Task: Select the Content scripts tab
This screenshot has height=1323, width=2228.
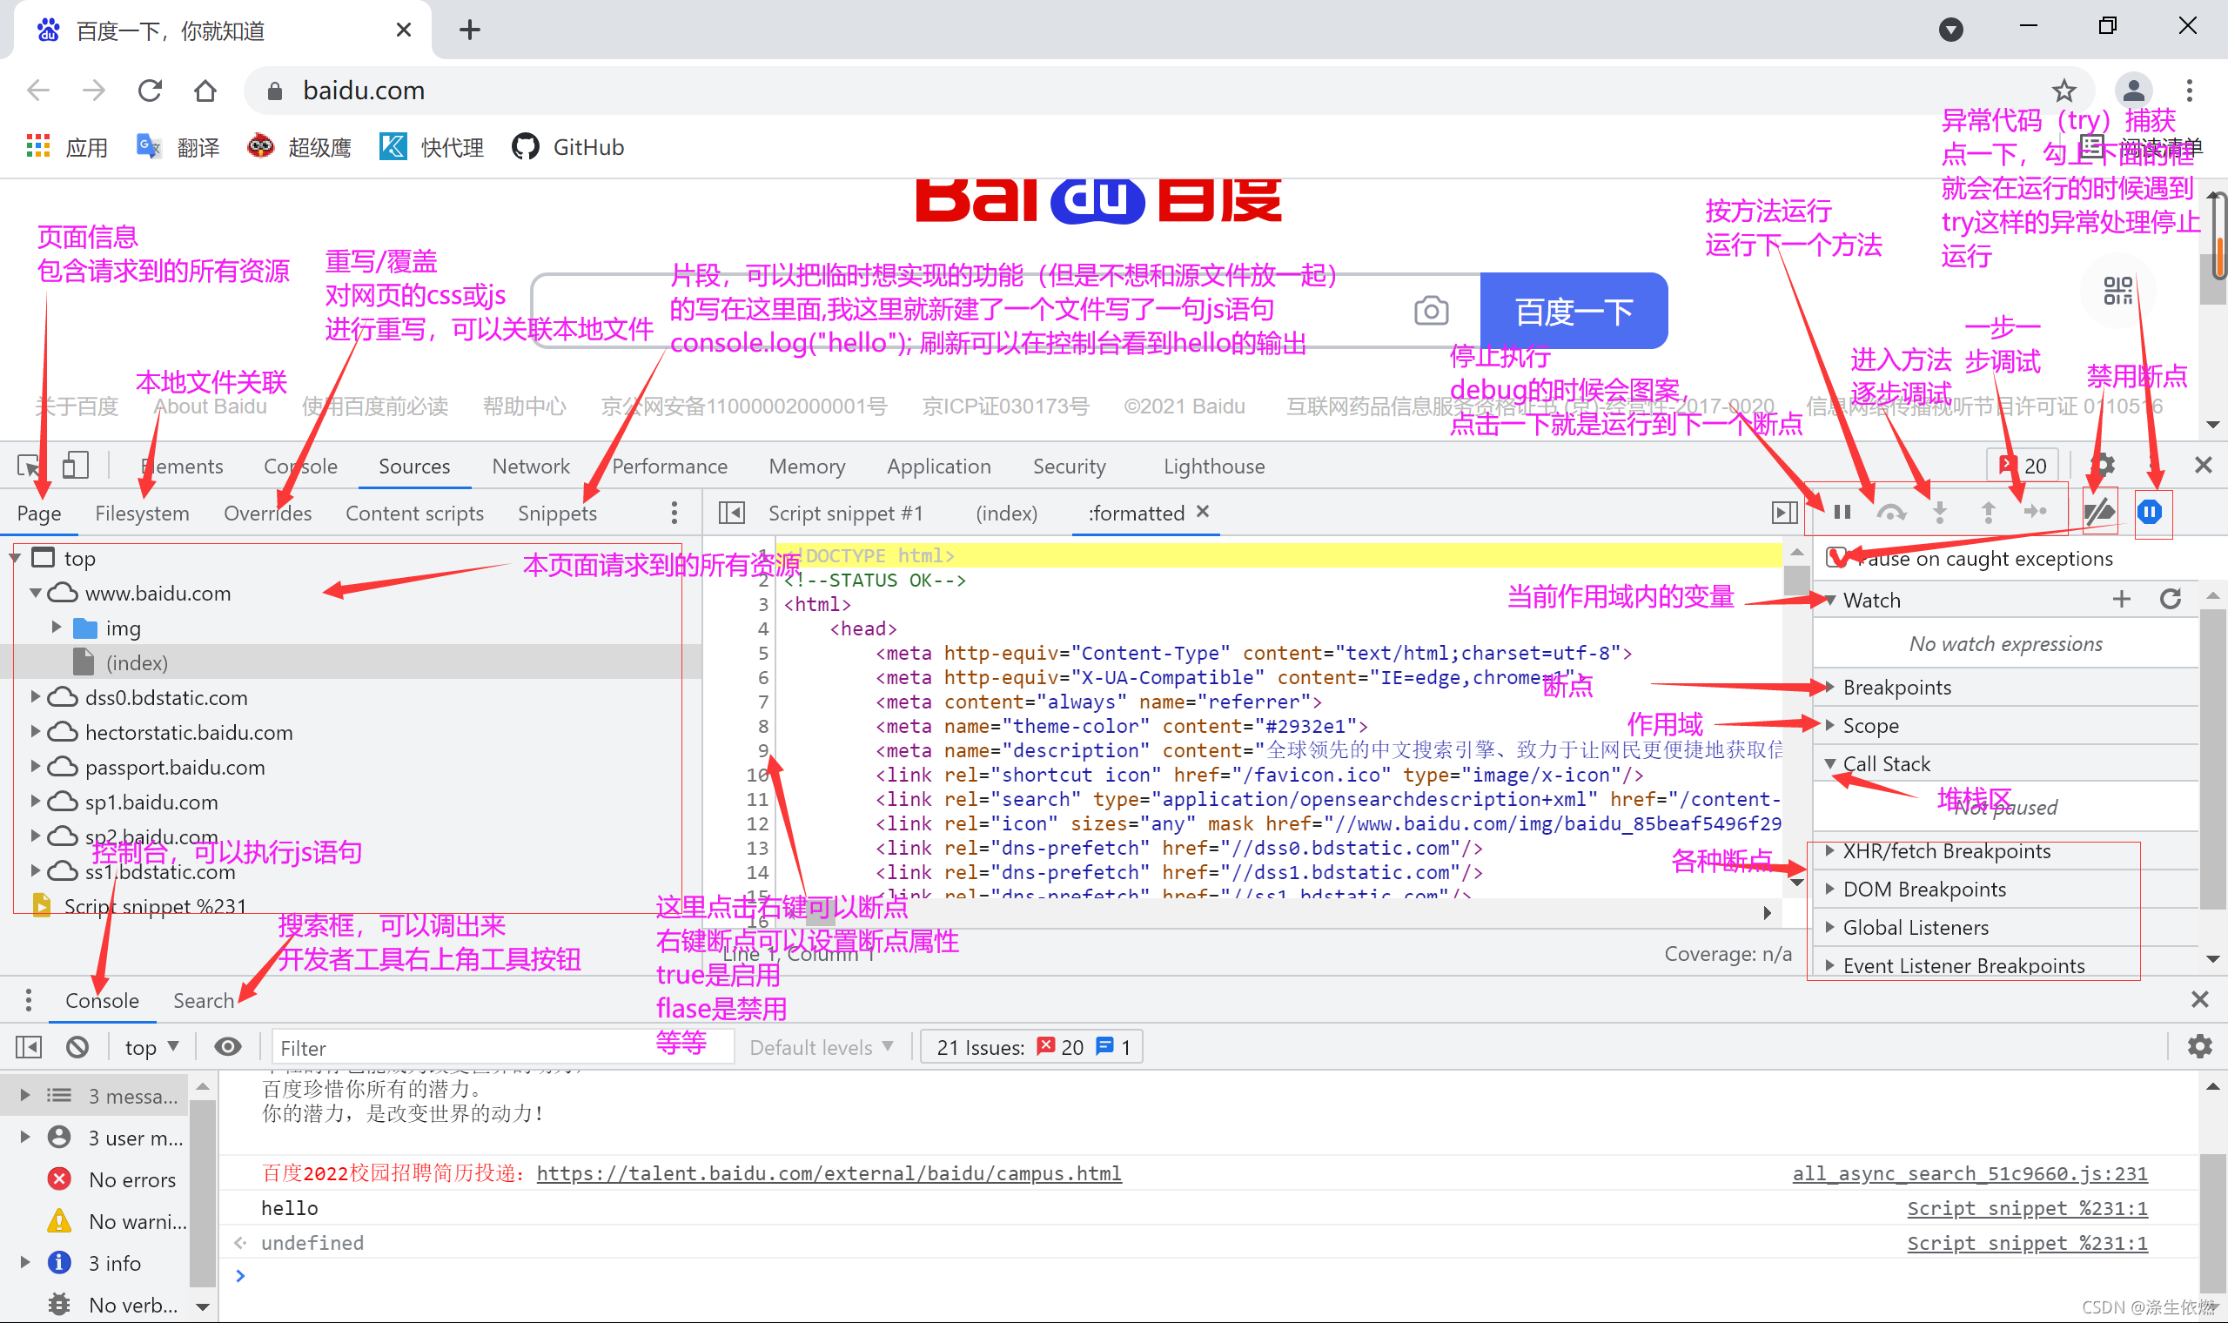Action: click(x=414, y=514)
